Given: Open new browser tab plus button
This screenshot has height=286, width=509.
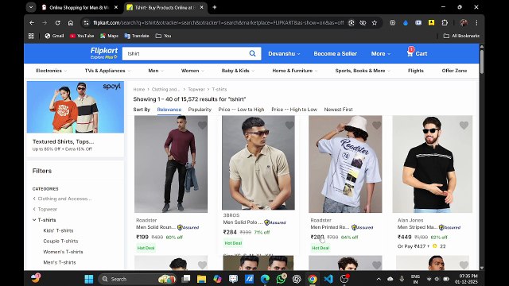Looking at the screenshot, I should pyautogui.click(x=214, y=7).
